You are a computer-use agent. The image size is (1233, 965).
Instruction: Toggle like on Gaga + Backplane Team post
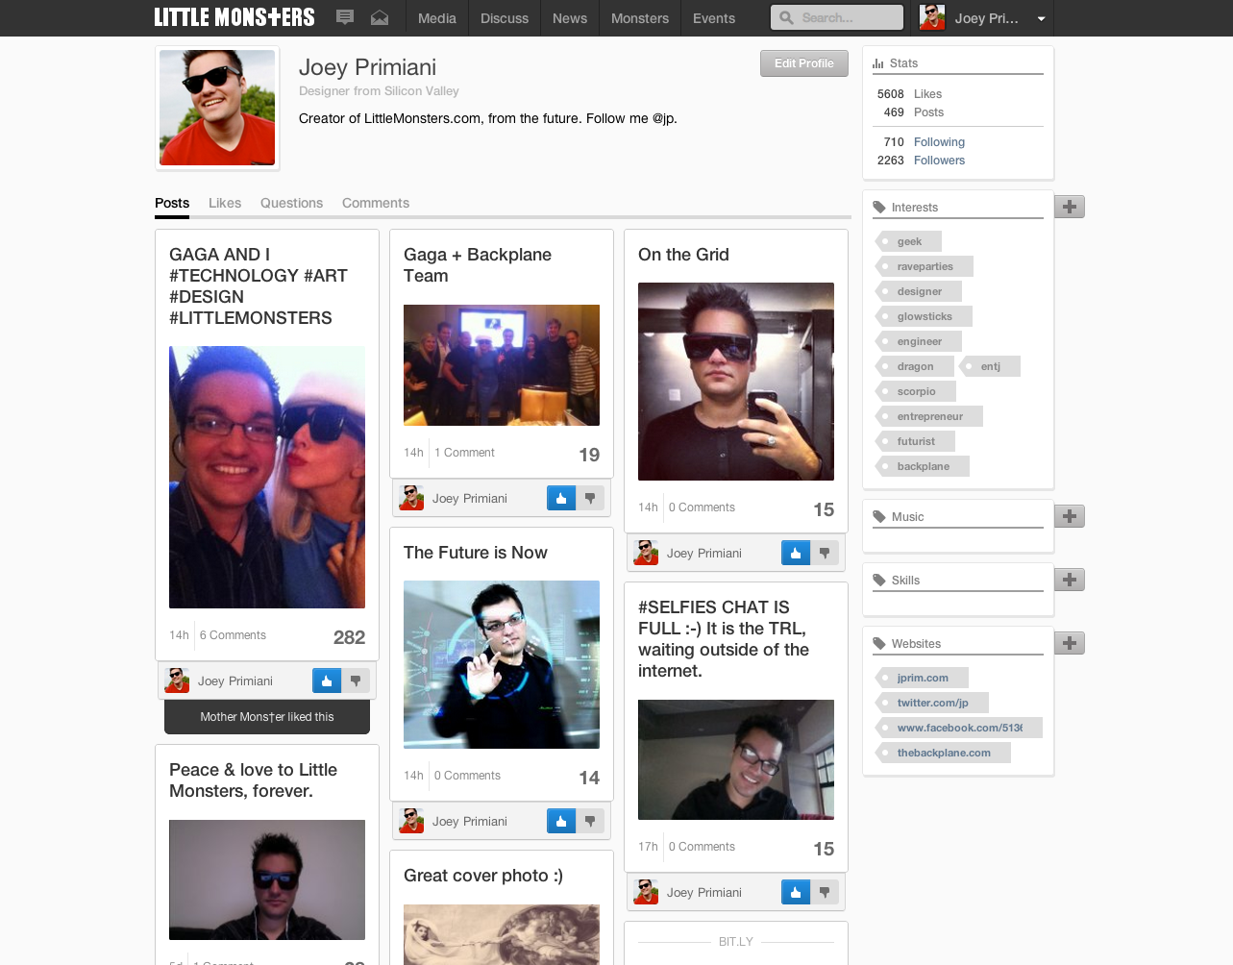point(561,498)
